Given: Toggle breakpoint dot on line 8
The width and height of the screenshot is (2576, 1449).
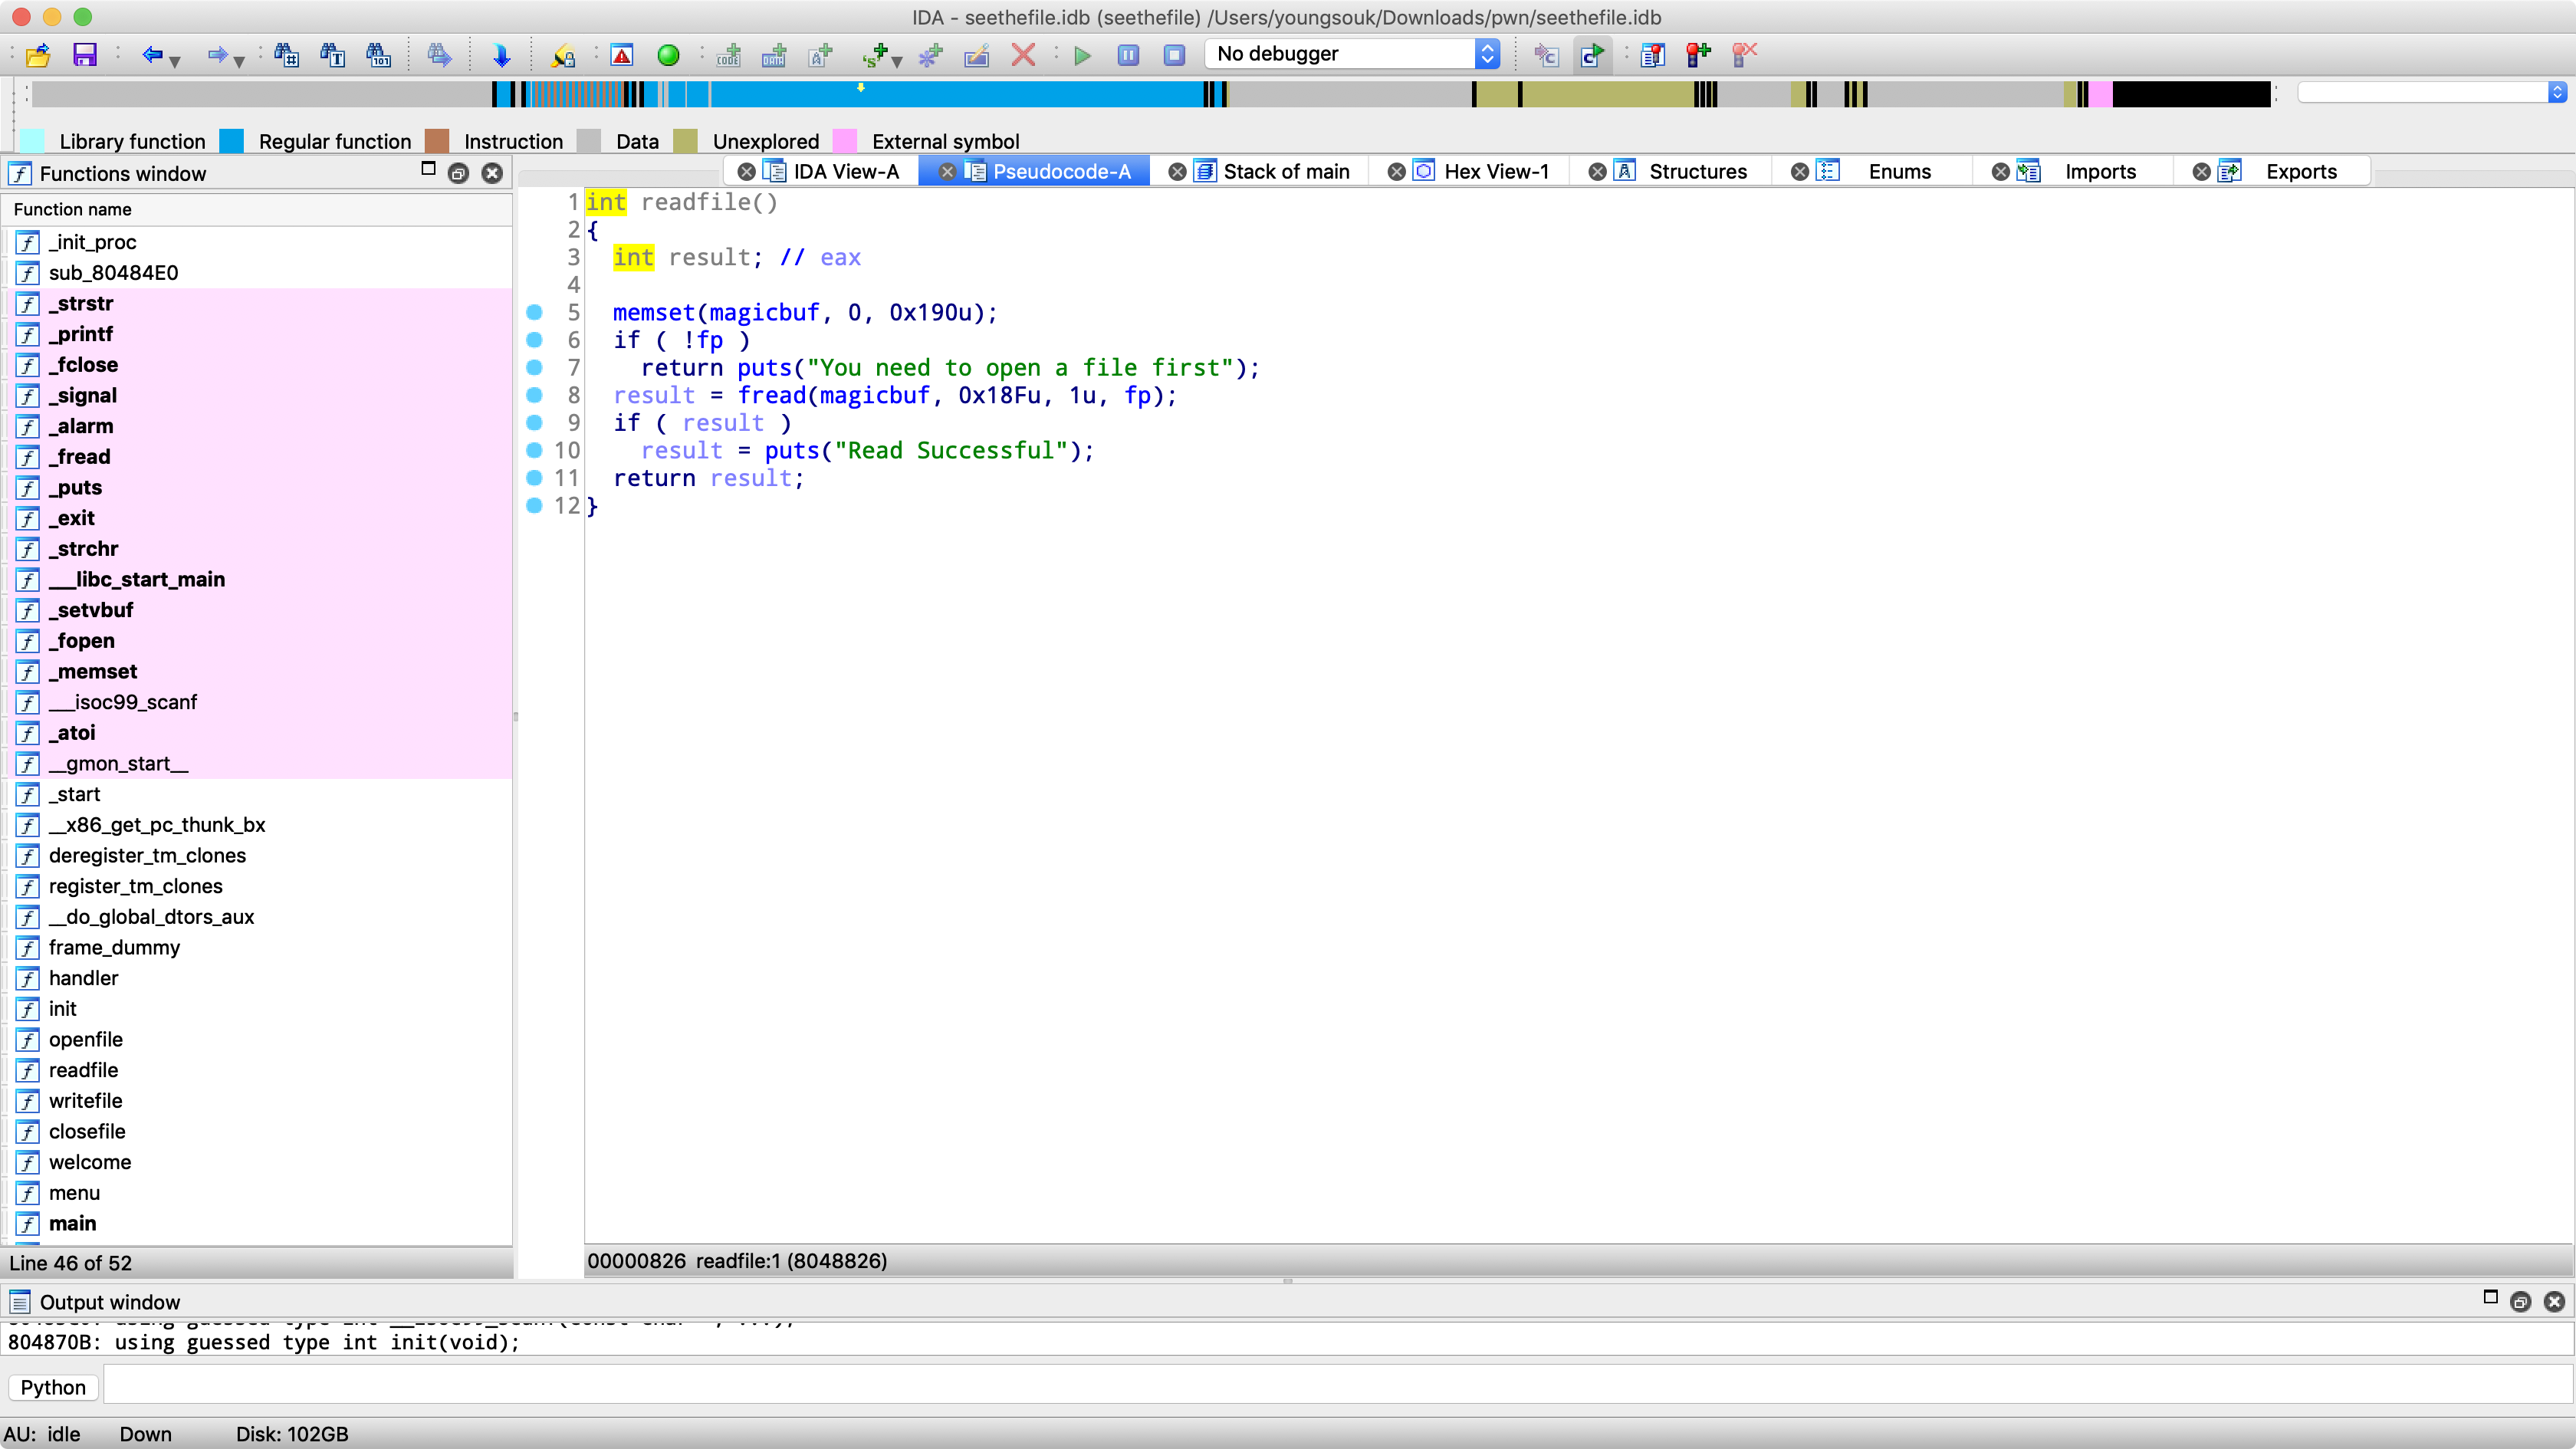Looking at the screenshot, I should [534, 395].
